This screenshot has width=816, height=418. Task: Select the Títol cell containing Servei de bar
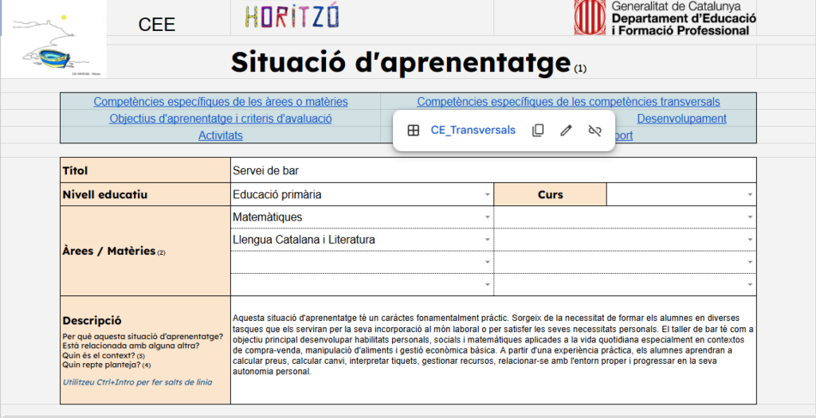click(492, 170)
